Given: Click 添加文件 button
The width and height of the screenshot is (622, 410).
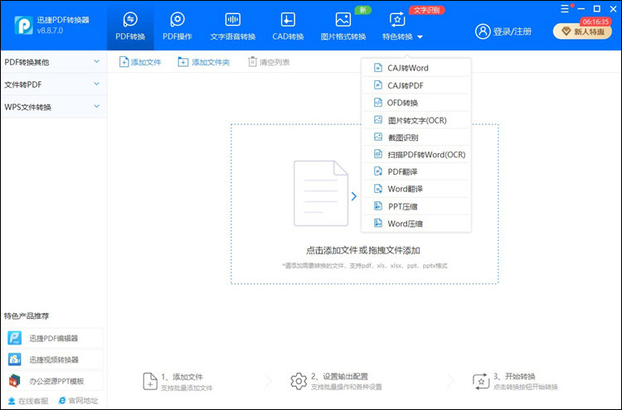Looking at the screenshot, I should pyautogui.click(x=140, y=62).
